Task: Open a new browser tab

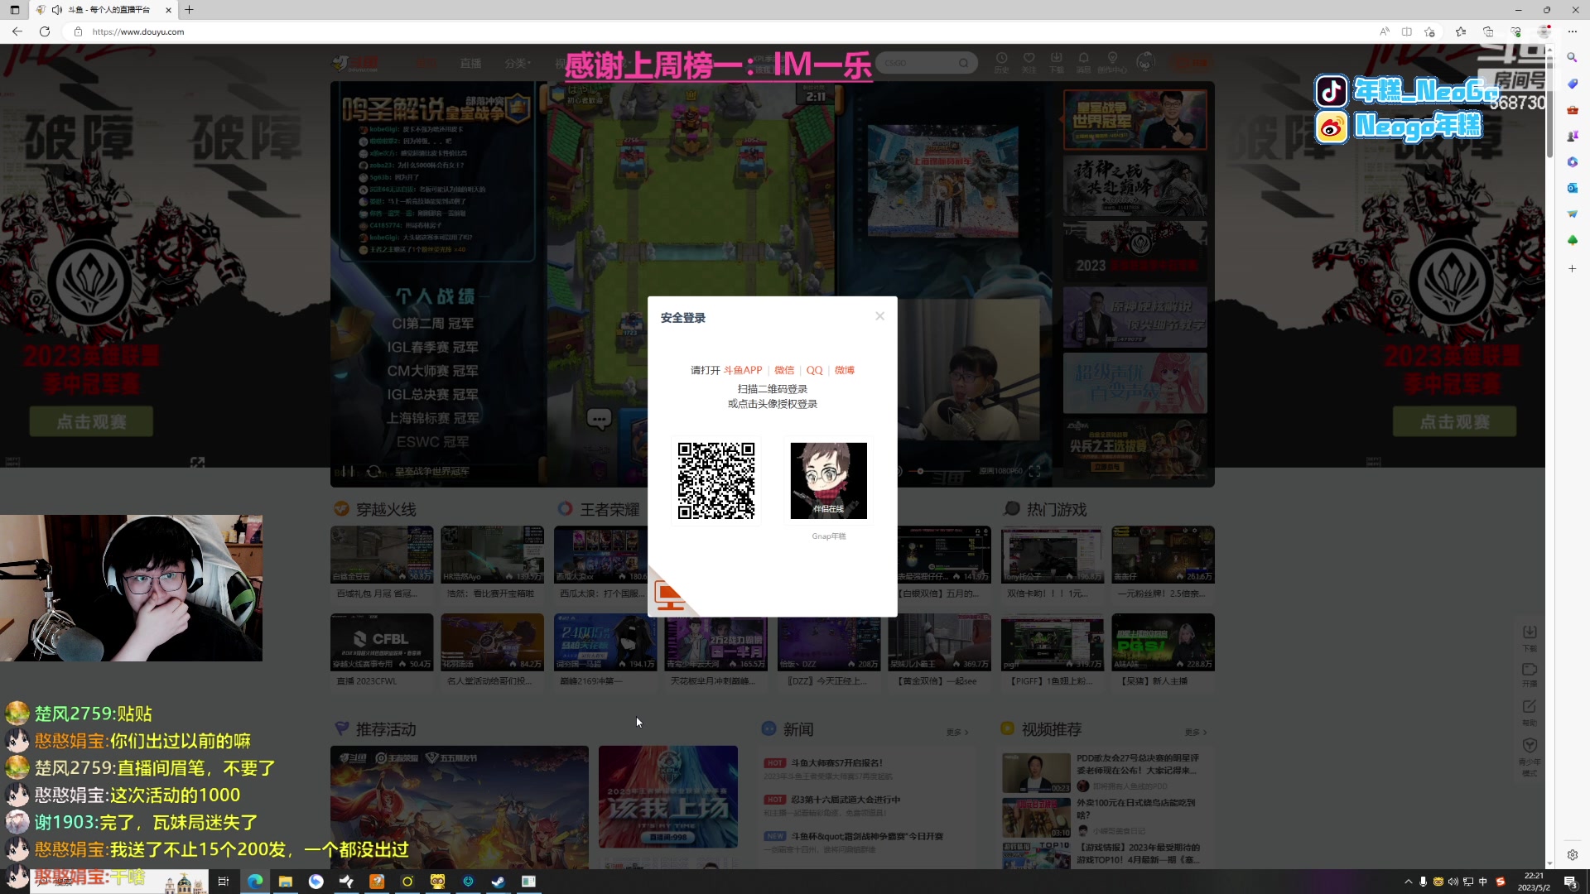Action: [x=189, y=10]
